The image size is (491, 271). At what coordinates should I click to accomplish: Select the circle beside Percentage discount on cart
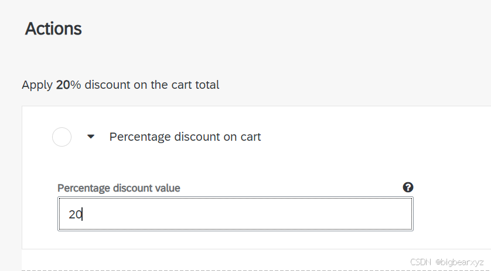[62, 137]
